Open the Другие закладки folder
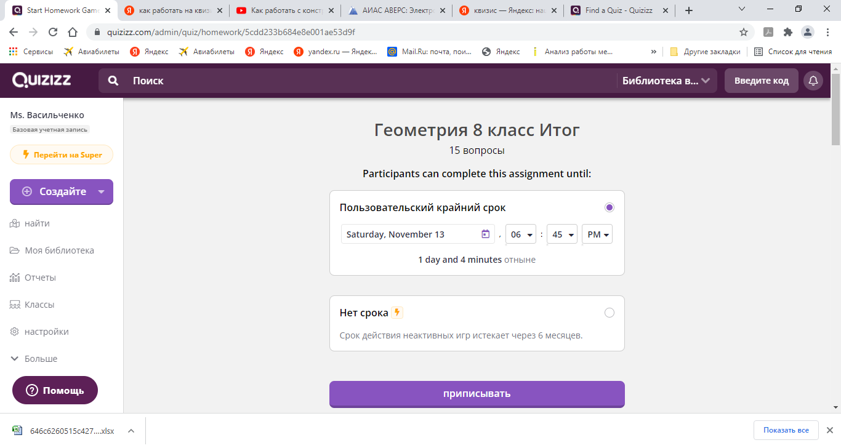This screenshot has height=448, width=841. point(705,52)
